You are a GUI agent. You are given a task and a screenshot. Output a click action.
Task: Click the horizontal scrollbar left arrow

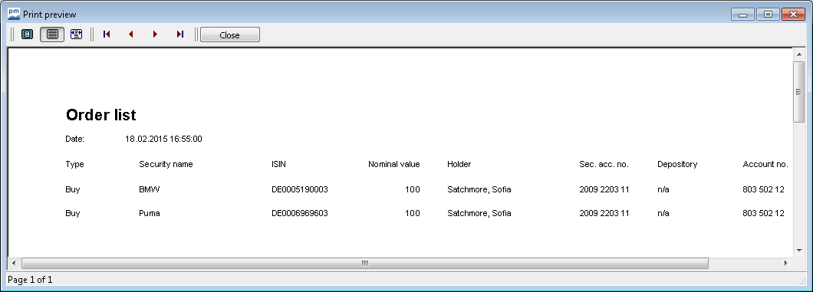coord(14,263)
